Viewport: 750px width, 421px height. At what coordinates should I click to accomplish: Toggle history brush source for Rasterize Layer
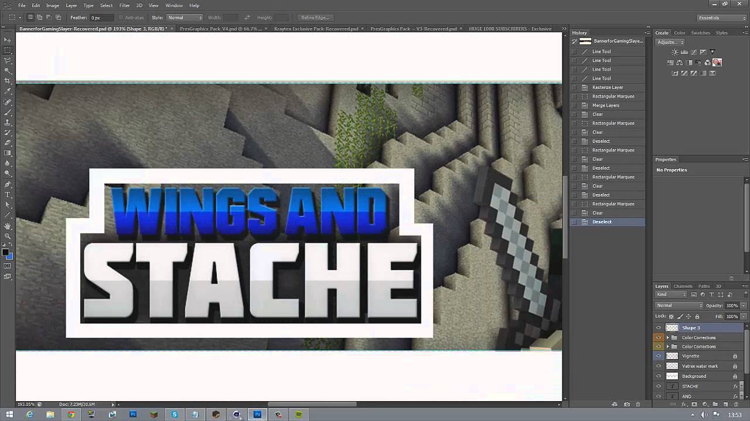coord(574,87)
